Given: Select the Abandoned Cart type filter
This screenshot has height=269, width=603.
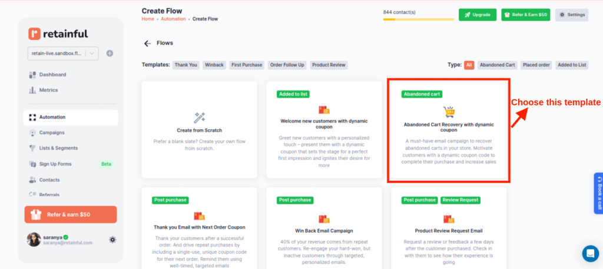Looking at the screenshot, I should (x=497, y=65).
